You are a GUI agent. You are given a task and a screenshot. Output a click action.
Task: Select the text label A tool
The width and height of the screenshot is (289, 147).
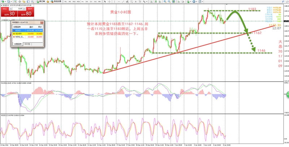tap(136, 1)
